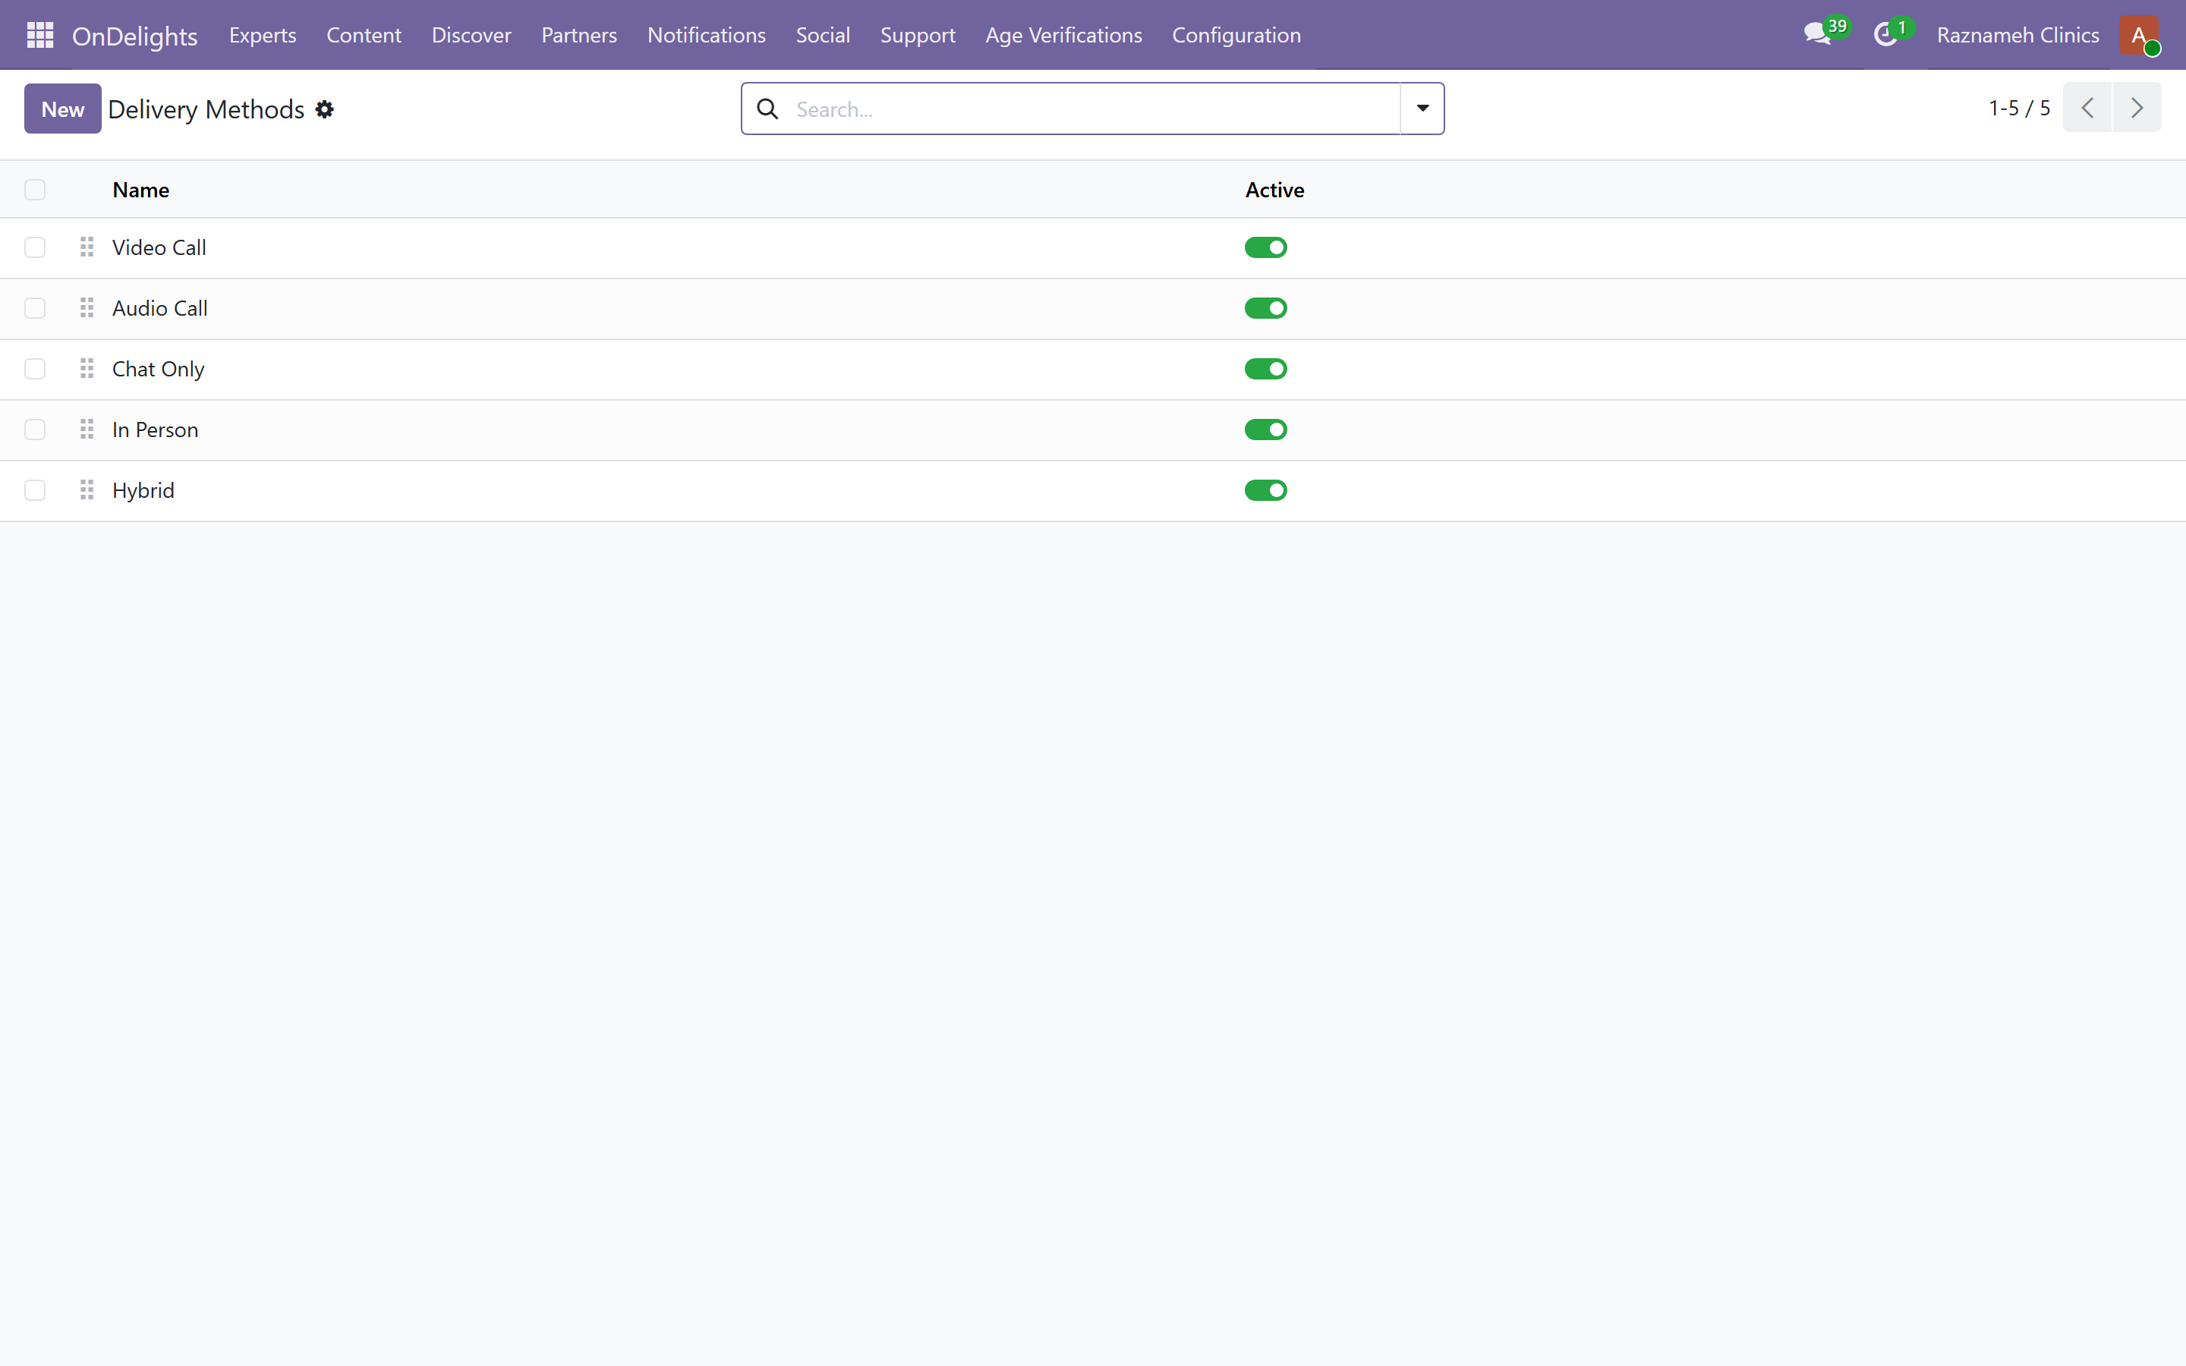2186x1366 pixels.
Task: Tick the checkbox for Chat Only
Action: click(x=35, y=369)
